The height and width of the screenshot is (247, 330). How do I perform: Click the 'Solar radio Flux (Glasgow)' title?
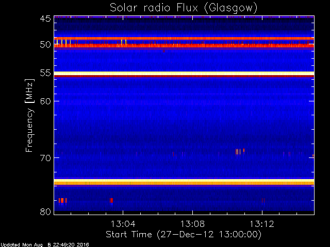(184, 8)
